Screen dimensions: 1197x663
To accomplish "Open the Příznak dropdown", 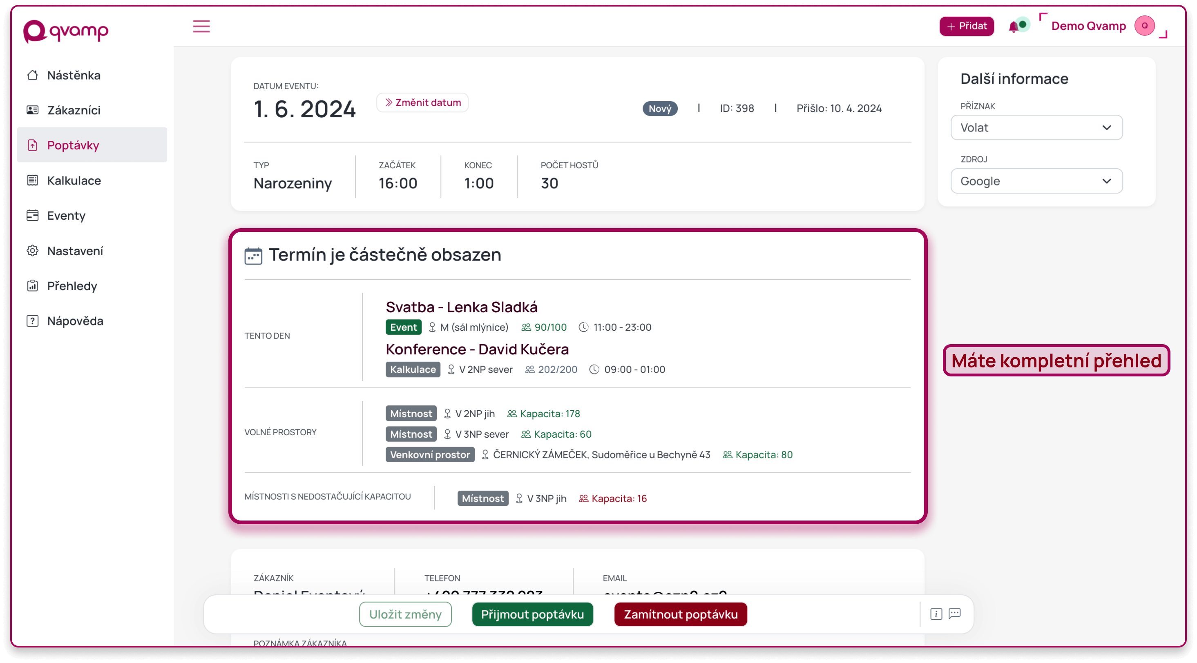I will click(1035, 127).
